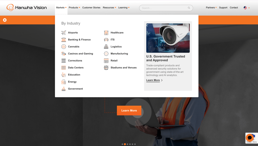This screenshot has height=146, width=258.
Task: Open Customer Stories in the navigation bar
Action: click(91, 8)
